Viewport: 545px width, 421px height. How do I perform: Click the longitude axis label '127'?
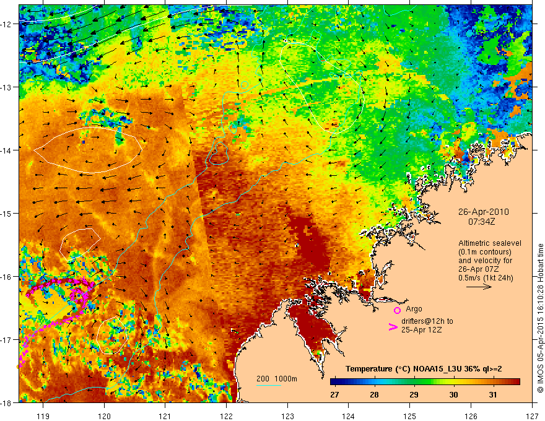coord(532,416)
